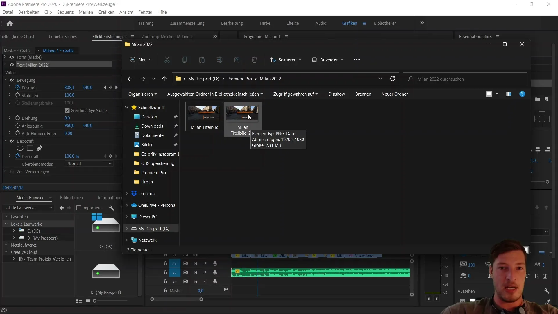Switch to the Farbe workspace
This screenshot has width=558, height=314.
[265, 23]
